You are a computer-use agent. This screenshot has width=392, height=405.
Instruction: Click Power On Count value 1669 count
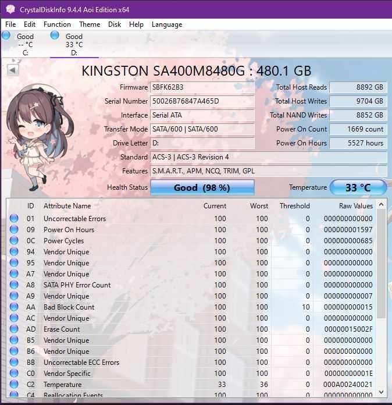[x=358, y=129]
